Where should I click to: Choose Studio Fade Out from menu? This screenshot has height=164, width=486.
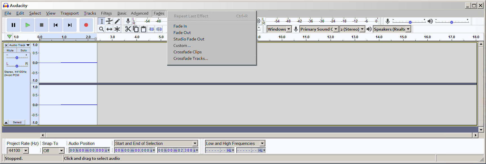(x=189, y=39)
